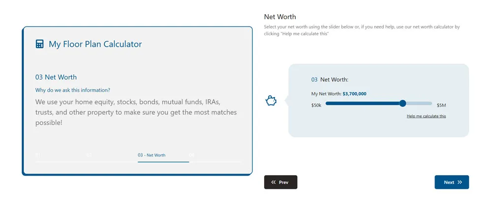The height and width of the screenshot is (205, 492).
Task: Go to the next step with Next
Action: (x=452, y=182)
